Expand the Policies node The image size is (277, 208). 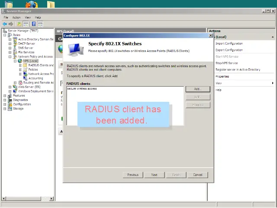pyautogui.click(x=20, y=70)
